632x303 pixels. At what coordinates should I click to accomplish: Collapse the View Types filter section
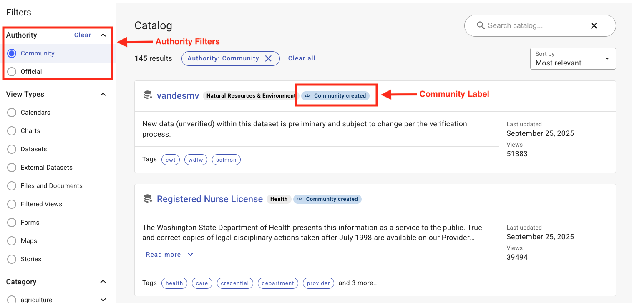[x=103, y=94]
